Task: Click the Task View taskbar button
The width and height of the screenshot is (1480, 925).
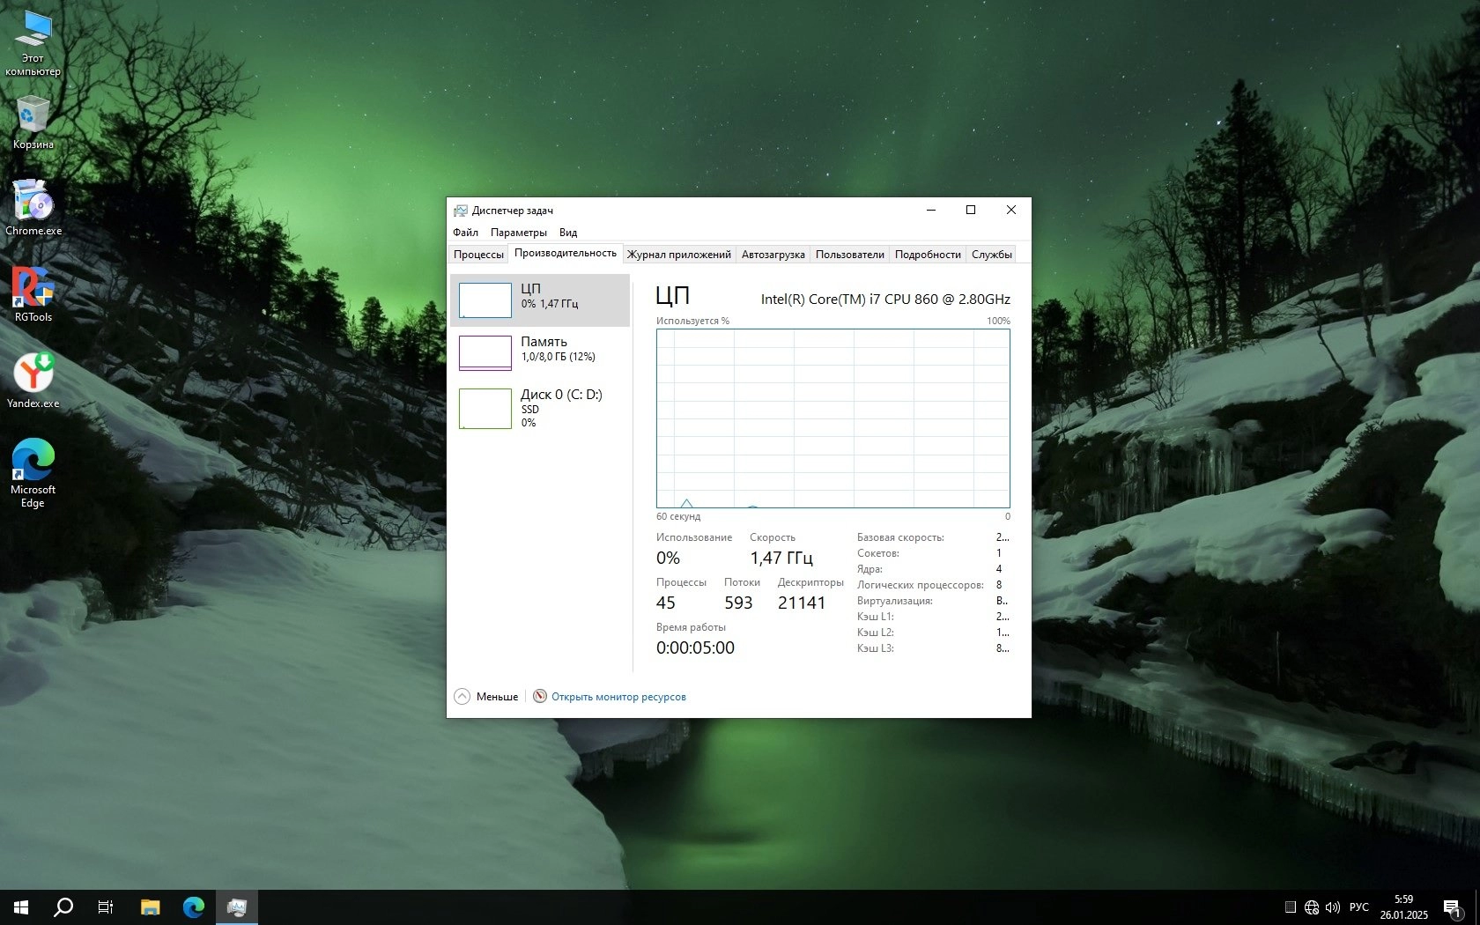Action: (106, 906)
